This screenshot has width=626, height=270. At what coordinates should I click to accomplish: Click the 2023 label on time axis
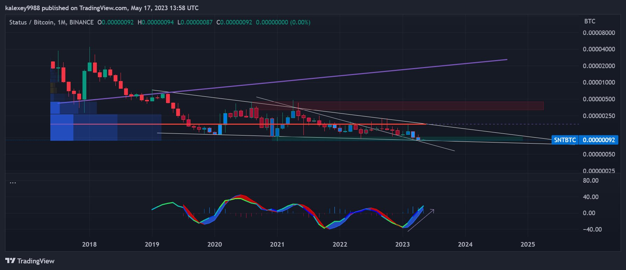[402, 245]
